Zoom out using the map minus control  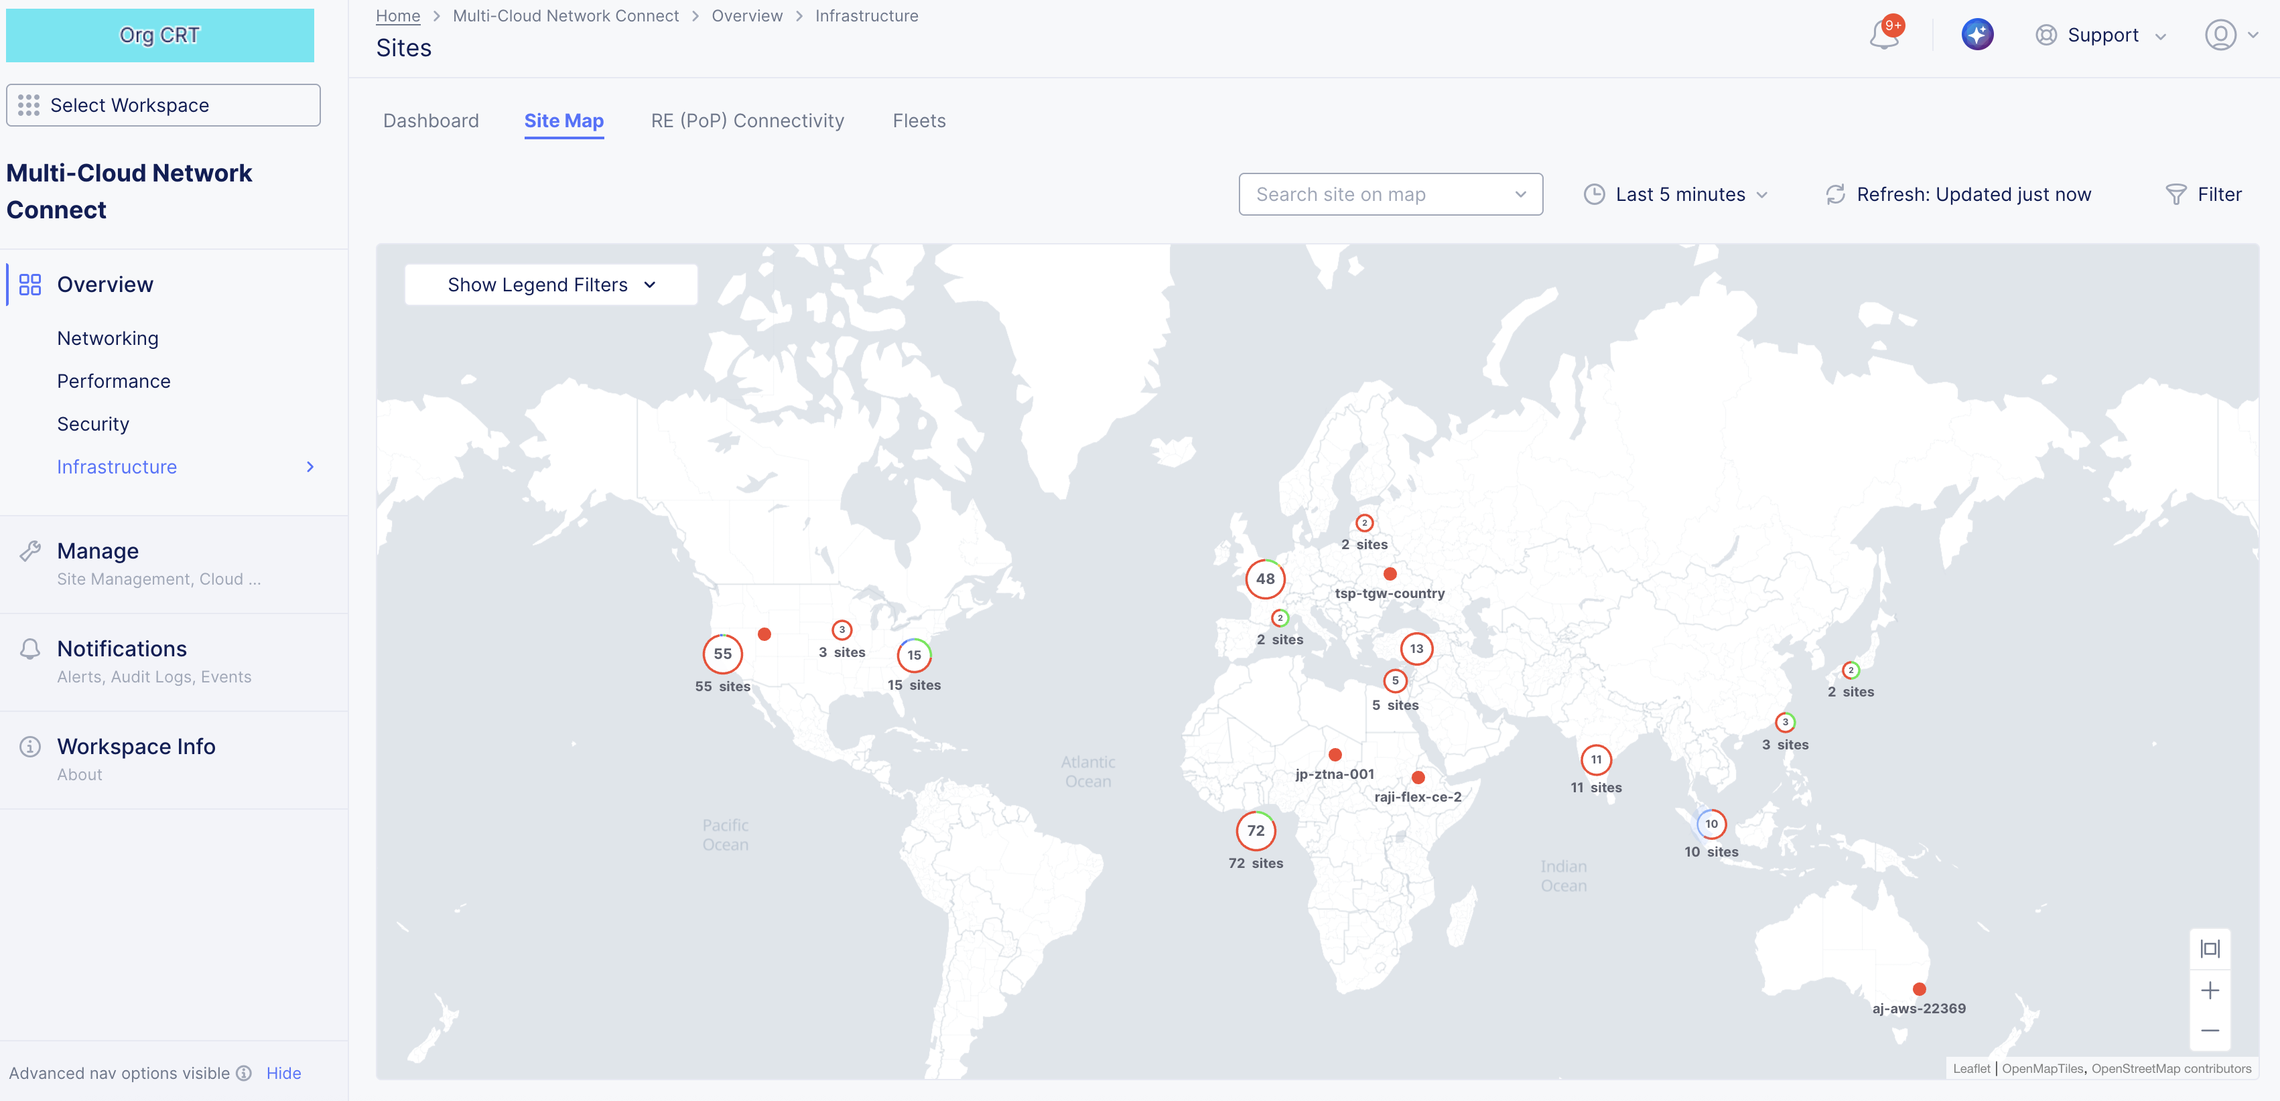[x=2211, y=1030]
